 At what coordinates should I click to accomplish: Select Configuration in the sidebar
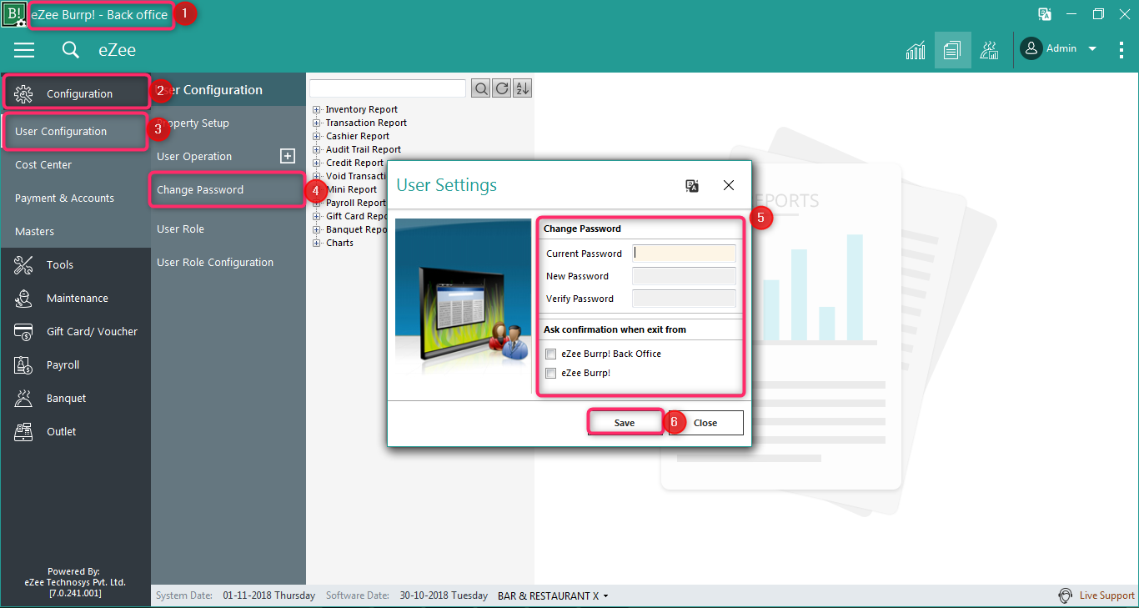76,93
